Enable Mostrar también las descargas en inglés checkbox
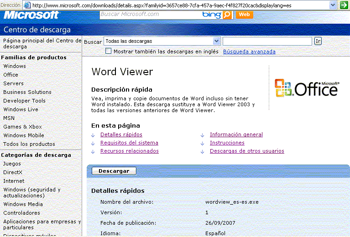The image size is (350, 237). click(x=109, y=52)
